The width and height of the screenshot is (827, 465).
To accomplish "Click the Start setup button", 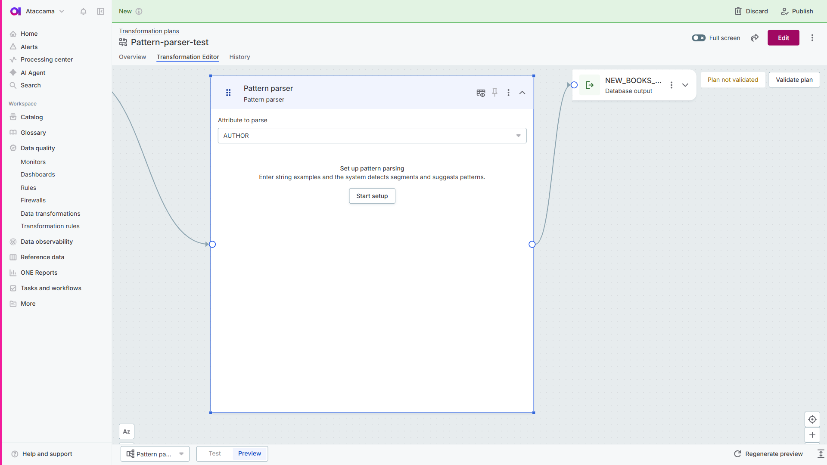I will click(x=372, y=196).
